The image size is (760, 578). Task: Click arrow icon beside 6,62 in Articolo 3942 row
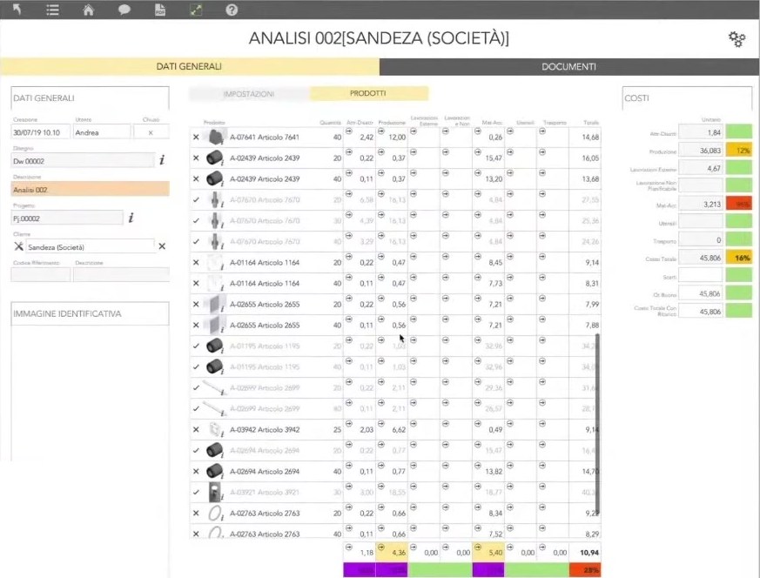pyautogui.click(x=381, y=424)
